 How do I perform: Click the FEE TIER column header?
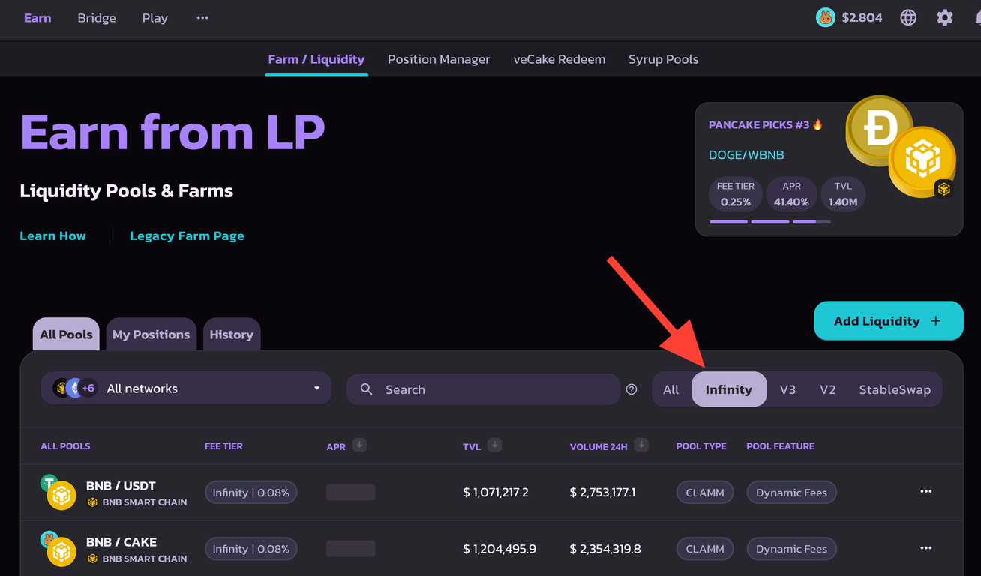coord(223,445)
